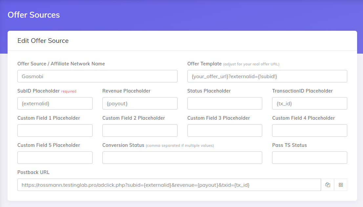Image resolution: width=363 pixels, height=207 pixels.
Task: Click the 'Status Placeholder' label
Action: 209,91
